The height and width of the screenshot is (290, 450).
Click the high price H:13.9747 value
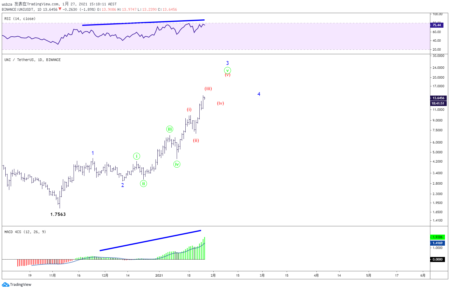(127, 10)
